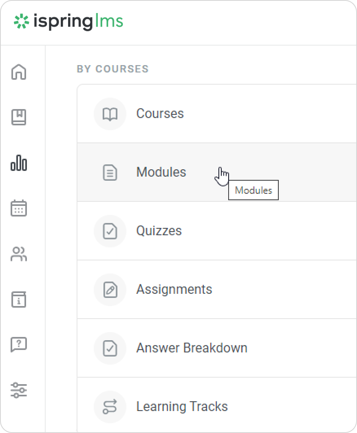
Task: Go to Home in the sidebar
Action: (19, 72)
